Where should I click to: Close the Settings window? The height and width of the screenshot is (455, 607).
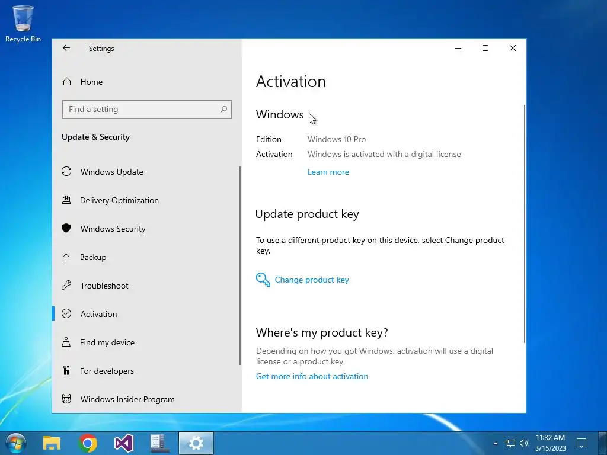pyautogui.click(x=513, y=48)
